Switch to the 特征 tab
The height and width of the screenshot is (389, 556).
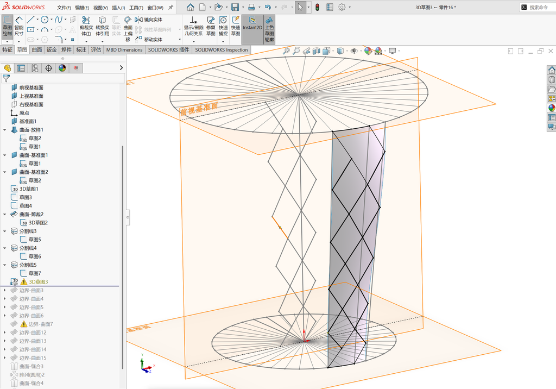click(x=7, y=49)
